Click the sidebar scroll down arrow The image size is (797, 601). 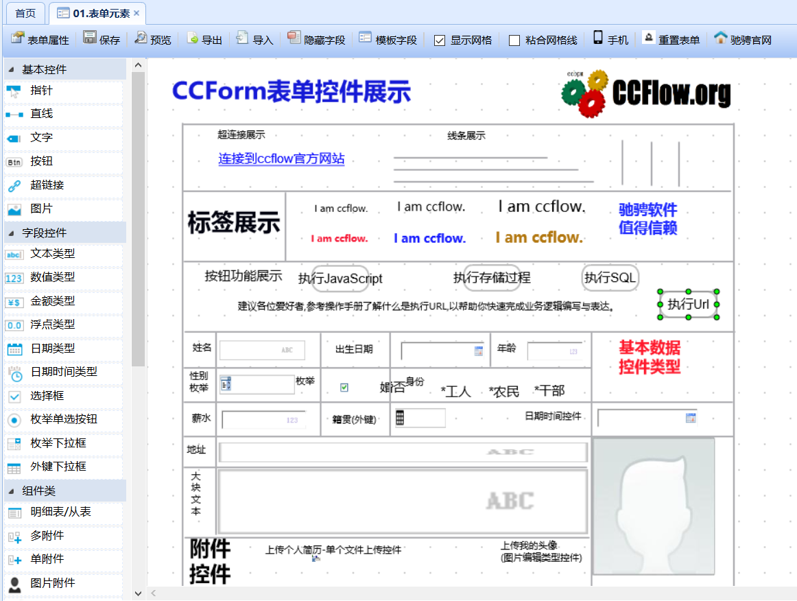tap(138, 593)
